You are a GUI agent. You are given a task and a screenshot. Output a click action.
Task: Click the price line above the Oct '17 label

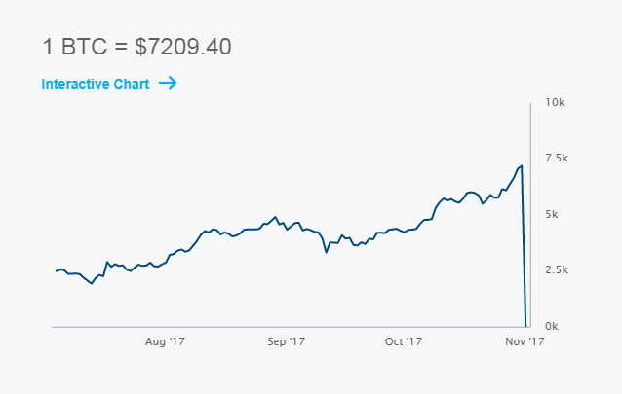(x=403, y=230)
